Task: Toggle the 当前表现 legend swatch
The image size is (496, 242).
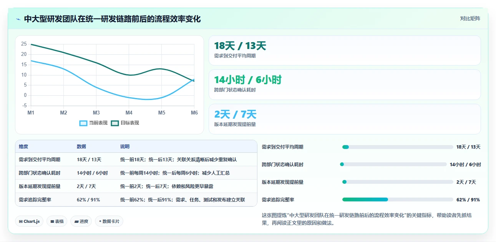Action: point(83,123)
